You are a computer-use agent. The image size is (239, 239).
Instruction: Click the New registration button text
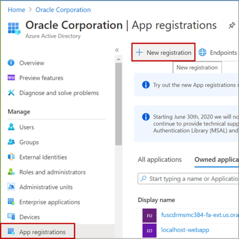pos(169,52)
